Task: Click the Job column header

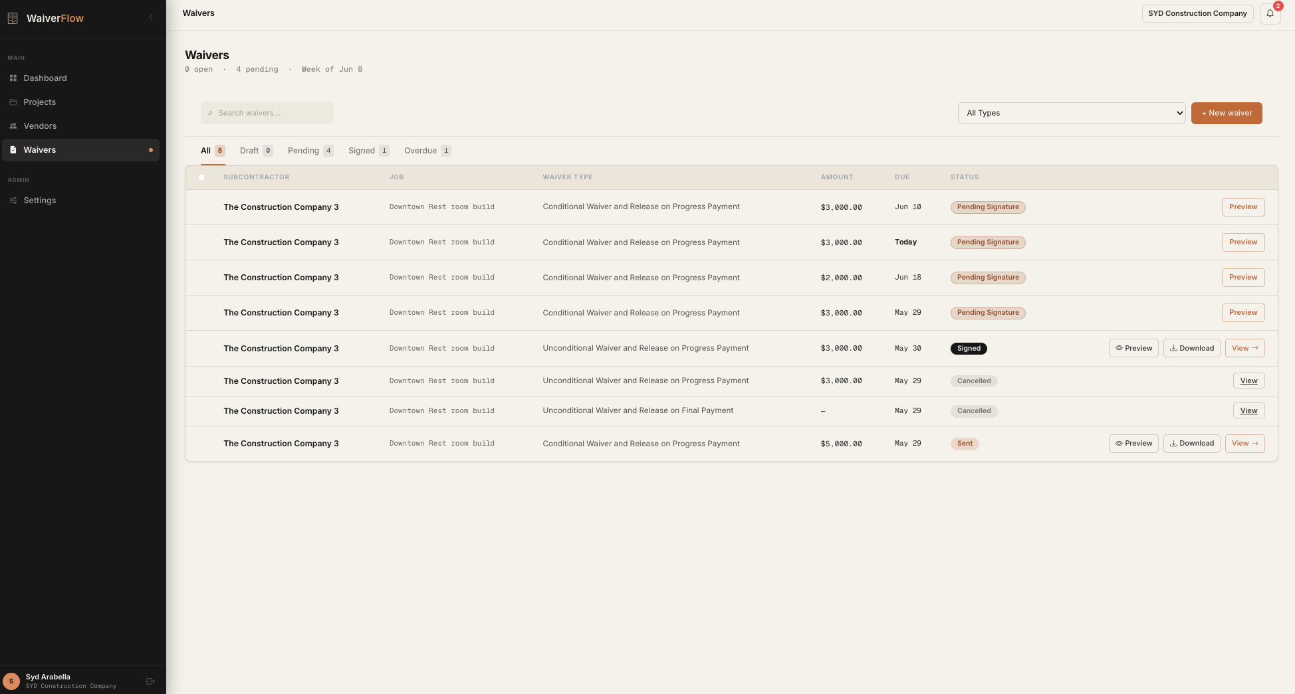Action: point(396,177)
